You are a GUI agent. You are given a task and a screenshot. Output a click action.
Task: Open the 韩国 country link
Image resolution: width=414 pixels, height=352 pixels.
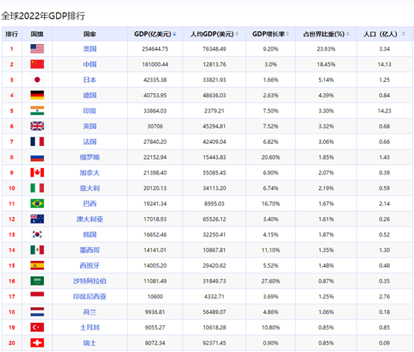tap(90, 234)
